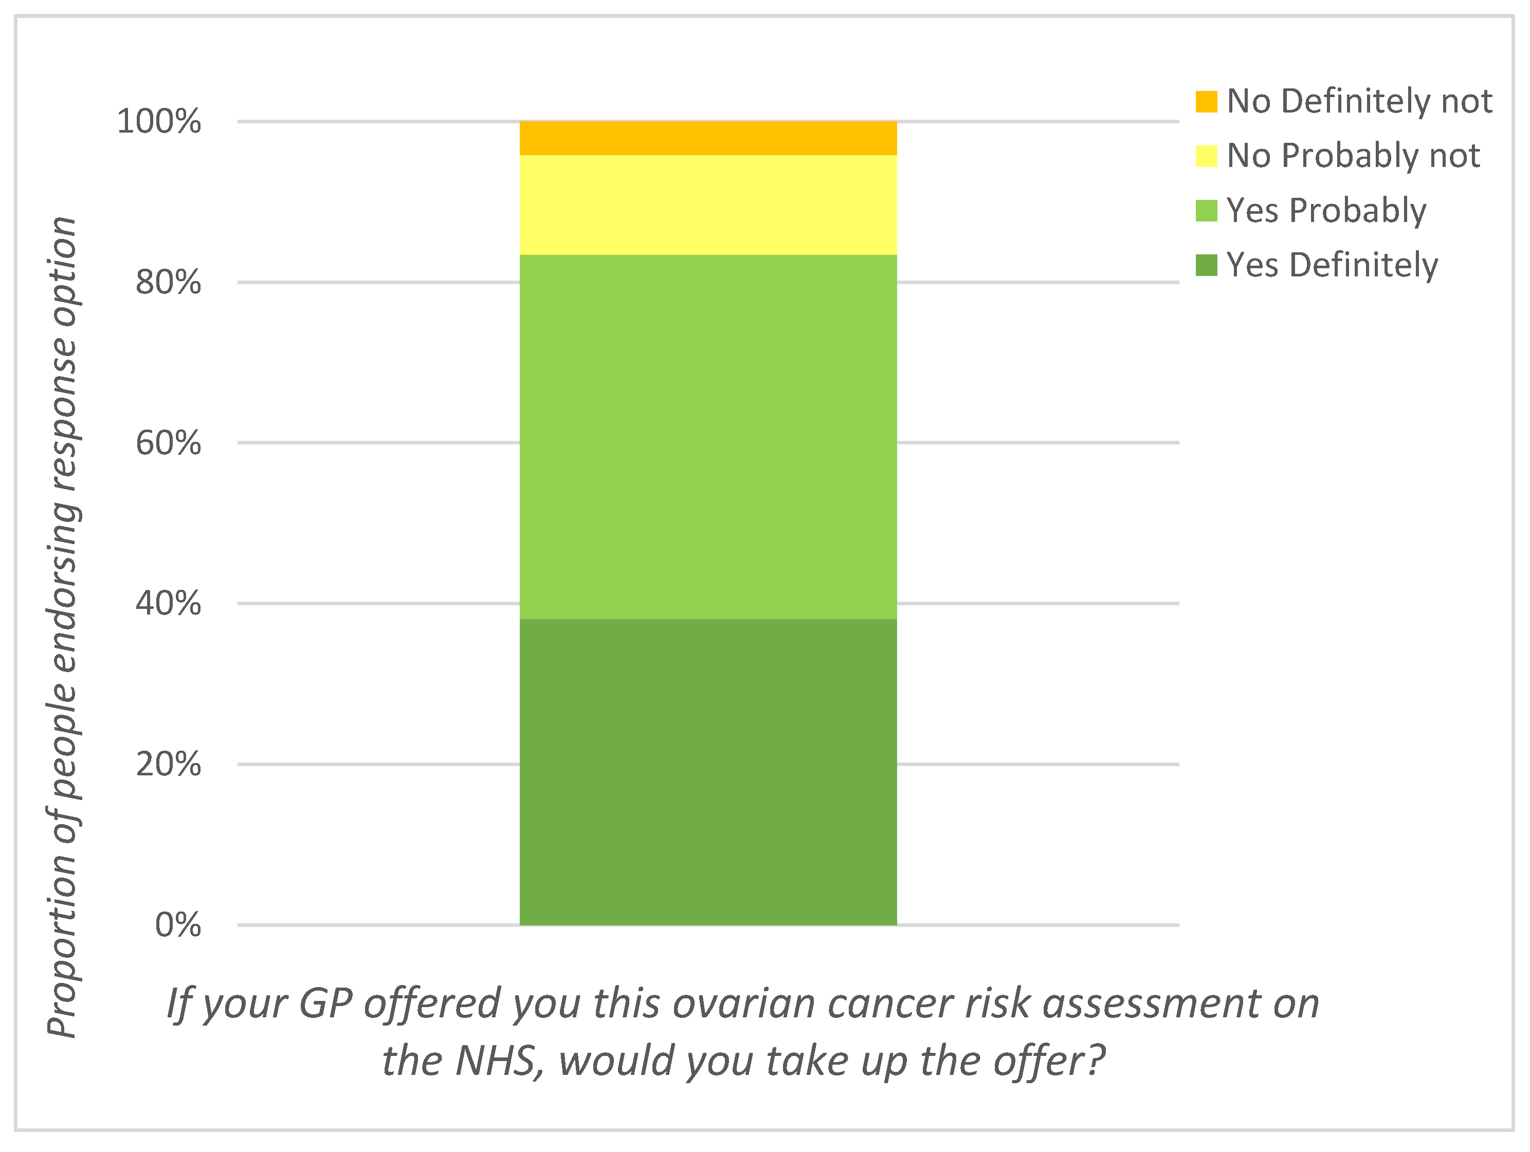Select the No Definitely not legend label
The height and width of the screenshot is (1152, 1530).
[x=1359, y=102]
